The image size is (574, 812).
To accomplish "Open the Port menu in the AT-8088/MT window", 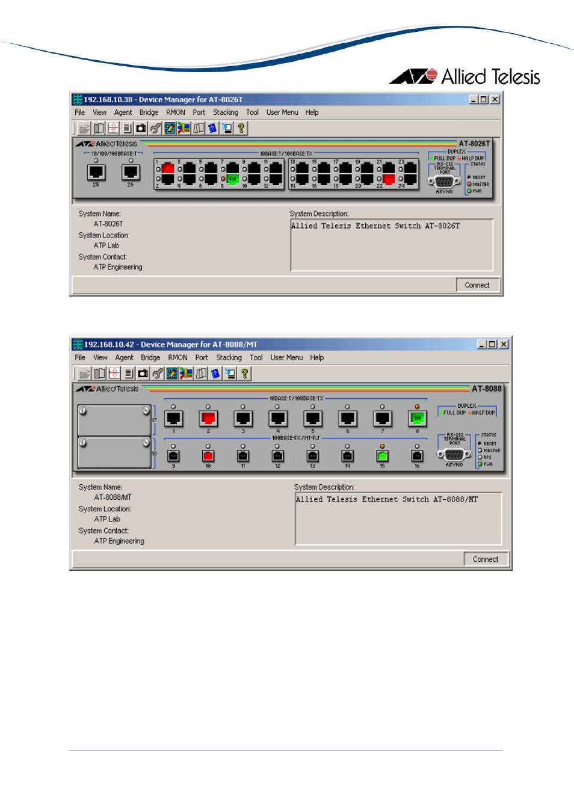I will (x=202, y=358).
